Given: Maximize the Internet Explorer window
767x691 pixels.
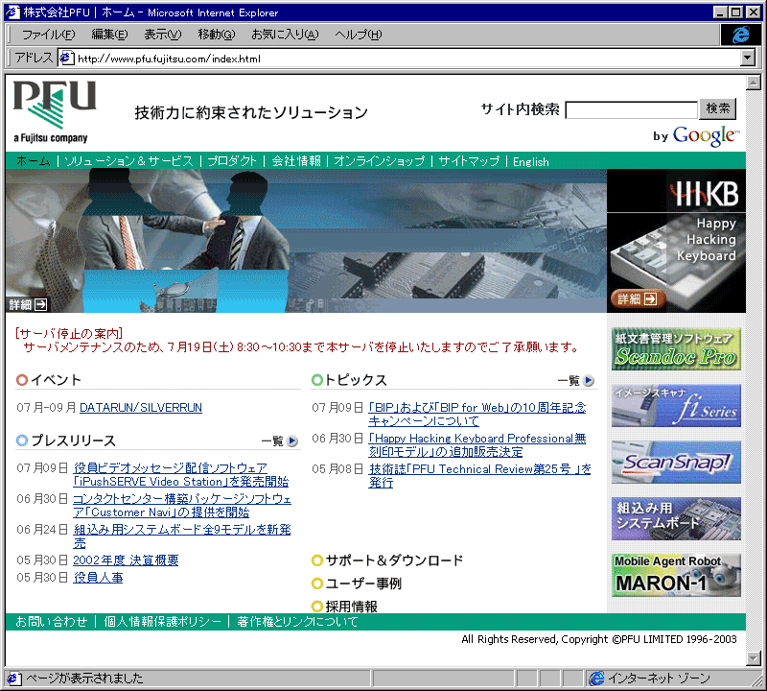Looking at the screenshot, I should coord(735,12).
